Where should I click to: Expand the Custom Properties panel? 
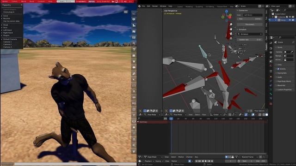pos(284,89)
